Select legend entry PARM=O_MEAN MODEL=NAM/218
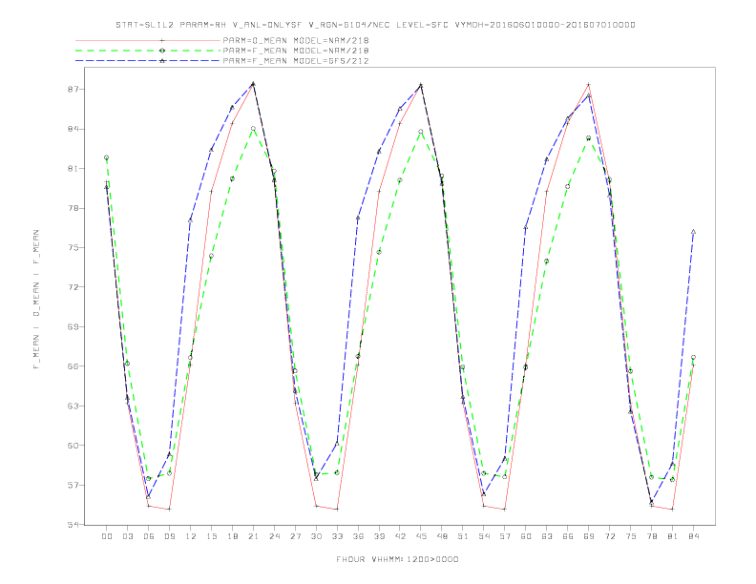 coord(296,40)
